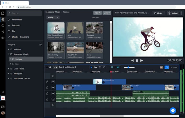The image size is (185, 118).
Task: Expand the Hiking Doc project
Action: click(9, 73)
